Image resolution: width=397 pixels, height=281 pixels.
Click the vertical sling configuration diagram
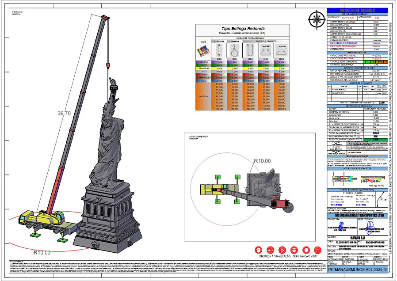[219, 50]
